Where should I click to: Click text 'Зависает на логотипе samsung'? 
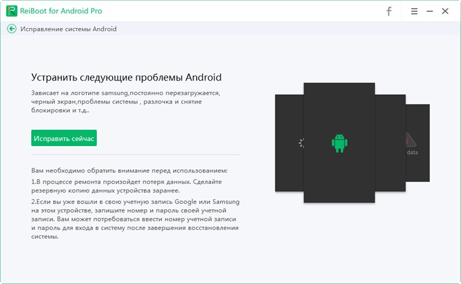(x=80, y=93)
